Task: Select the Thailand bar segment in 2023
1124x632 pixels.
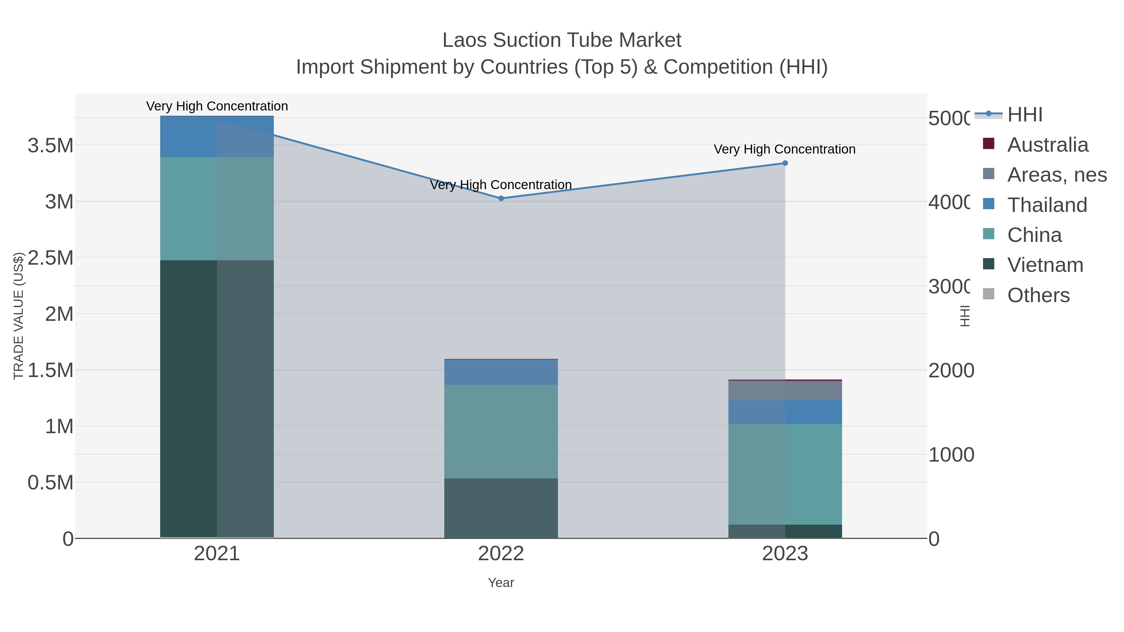Action: (785, 412)
